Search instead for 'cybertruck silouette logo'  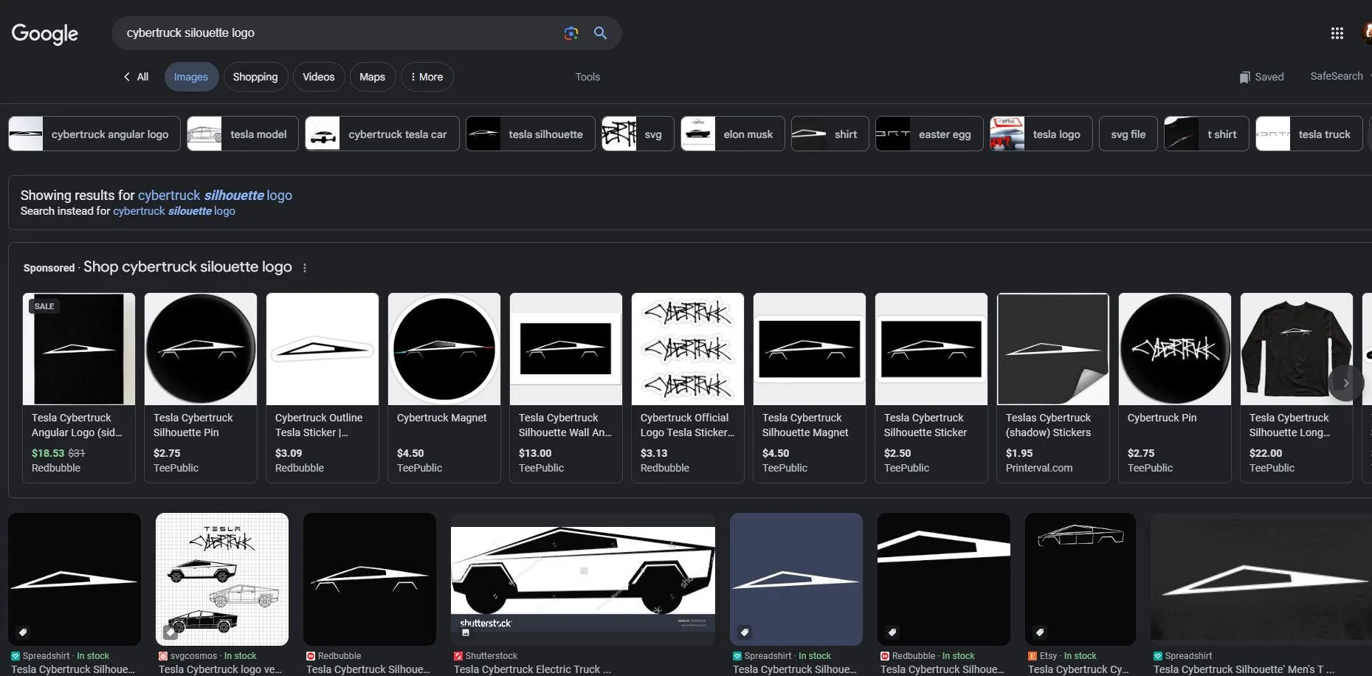click(x=174, y=211)
